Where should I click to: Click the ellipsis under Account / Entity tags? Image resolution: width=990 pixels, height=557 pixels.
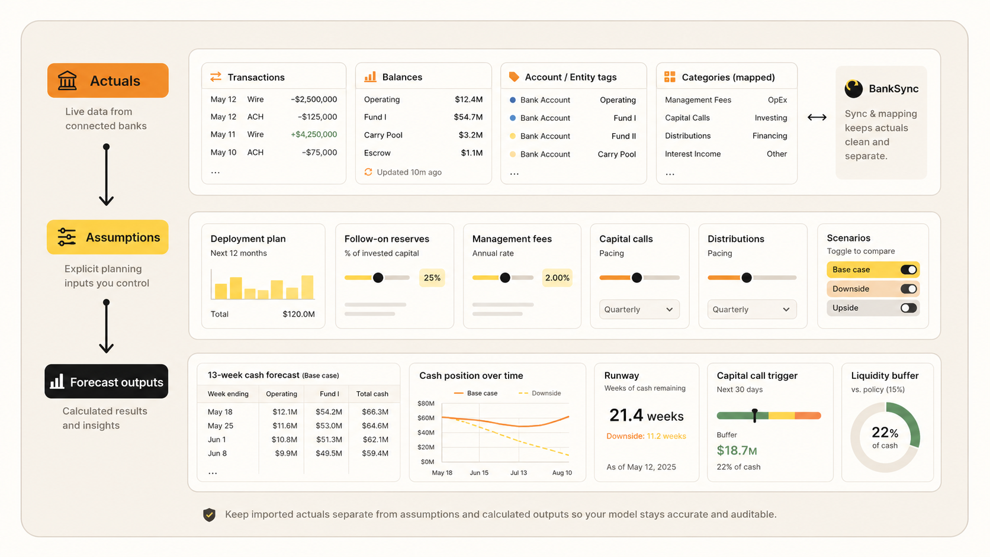point(515,173)
